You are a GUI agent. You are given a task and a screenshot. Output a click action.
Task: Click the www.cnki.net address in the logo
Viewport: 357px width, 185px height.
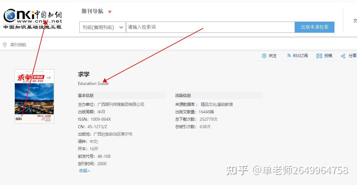point(40,21)
